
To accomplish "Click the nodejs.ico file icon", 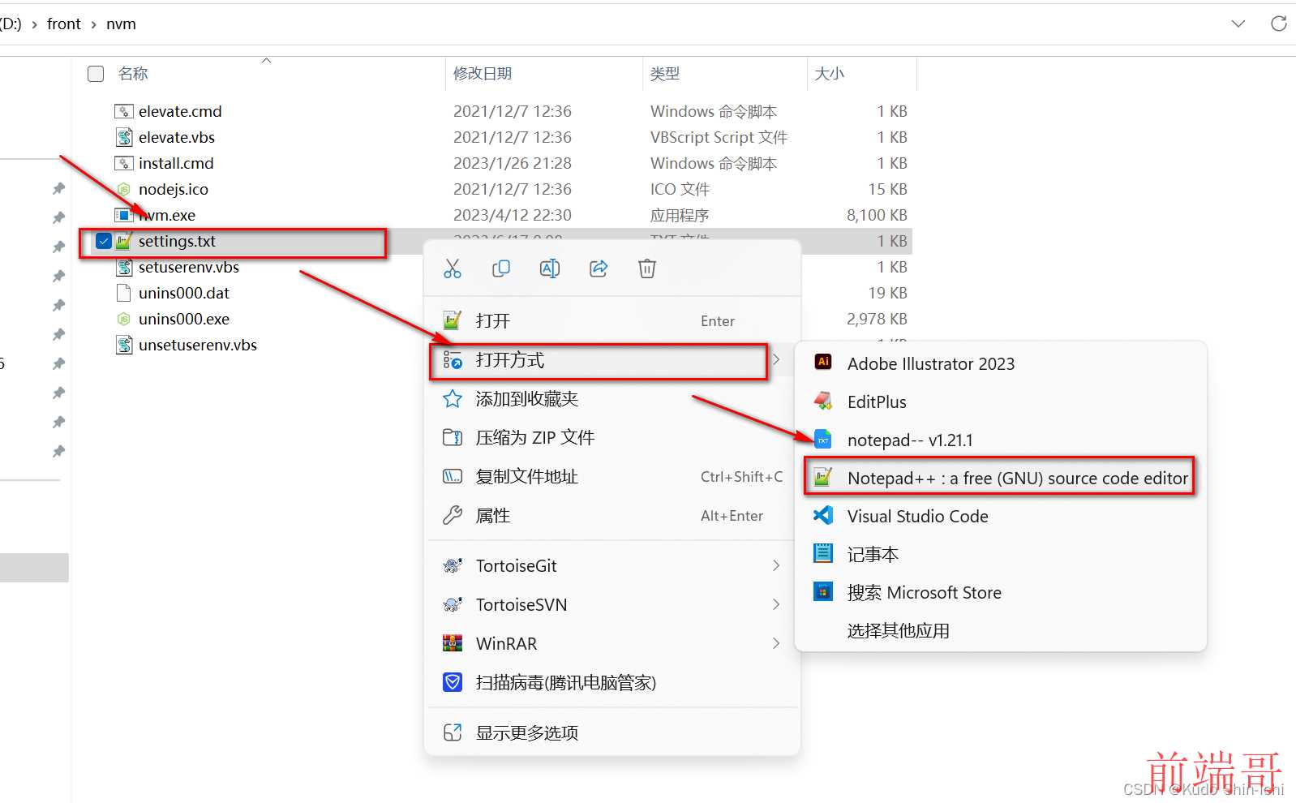I will (124, 189).
